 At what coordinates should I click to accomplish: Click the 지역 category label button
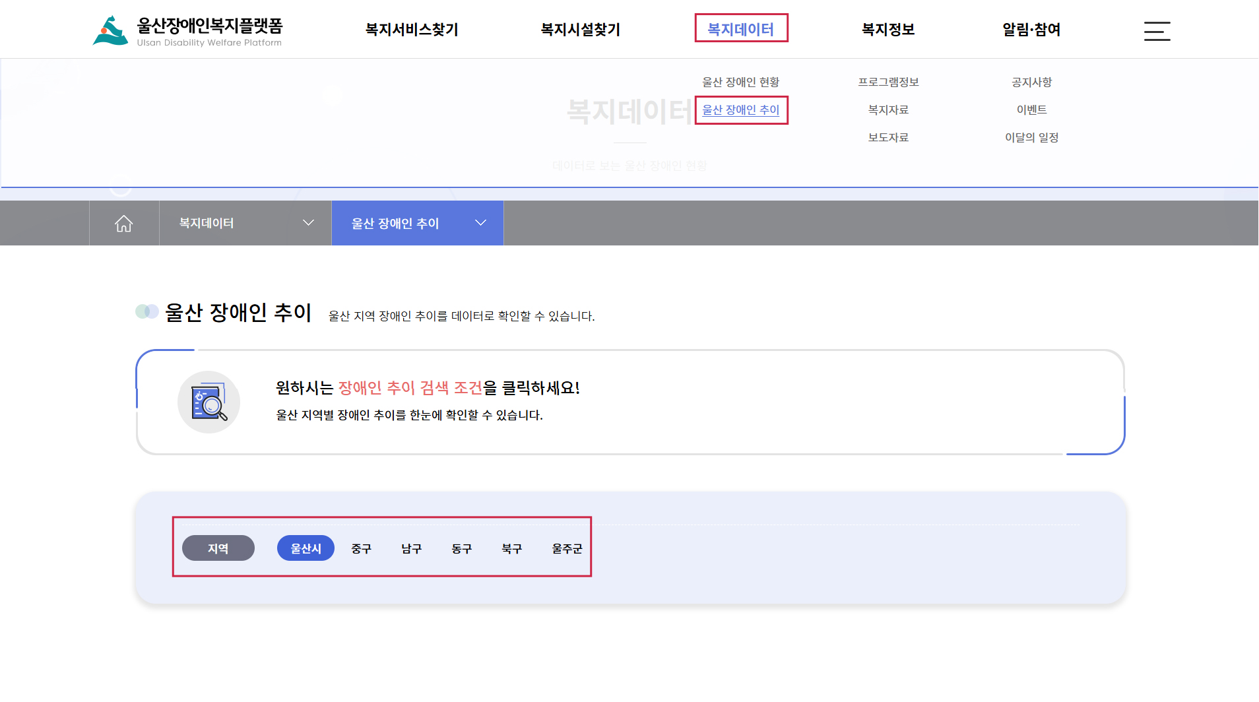pos(218,548)
